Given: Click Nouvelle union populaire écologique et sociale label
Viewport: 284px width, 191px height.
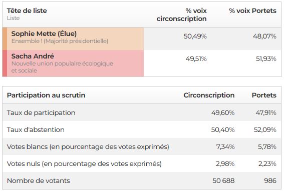Looking at the screenshot, I should pyautogui.click(x=62, y=67).
